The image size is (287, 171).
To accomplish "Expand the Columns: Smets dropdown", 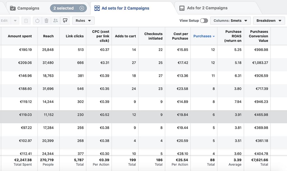I will click(x=230, y=21).
